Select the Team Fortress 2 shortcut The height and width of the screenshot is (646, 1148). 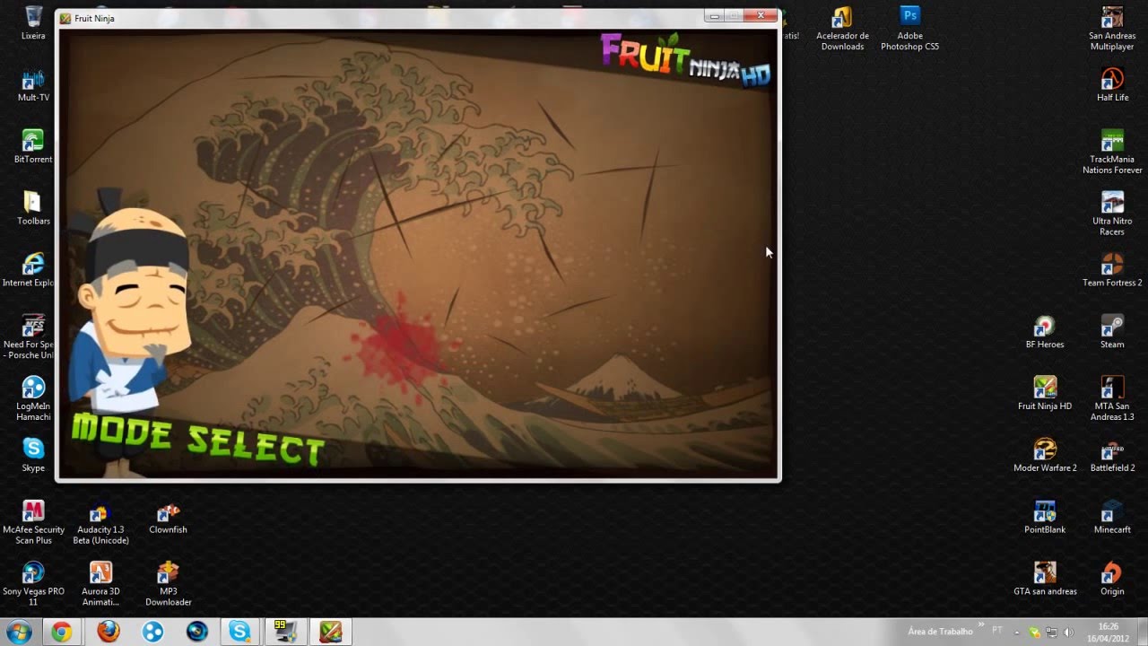click(x=1112, y=271)
